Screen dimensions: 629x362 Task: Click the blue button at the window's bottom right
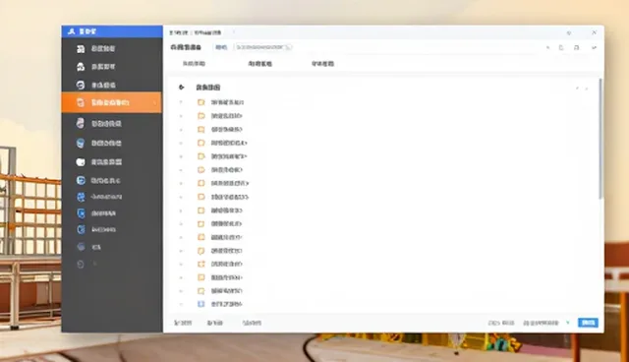588,323
